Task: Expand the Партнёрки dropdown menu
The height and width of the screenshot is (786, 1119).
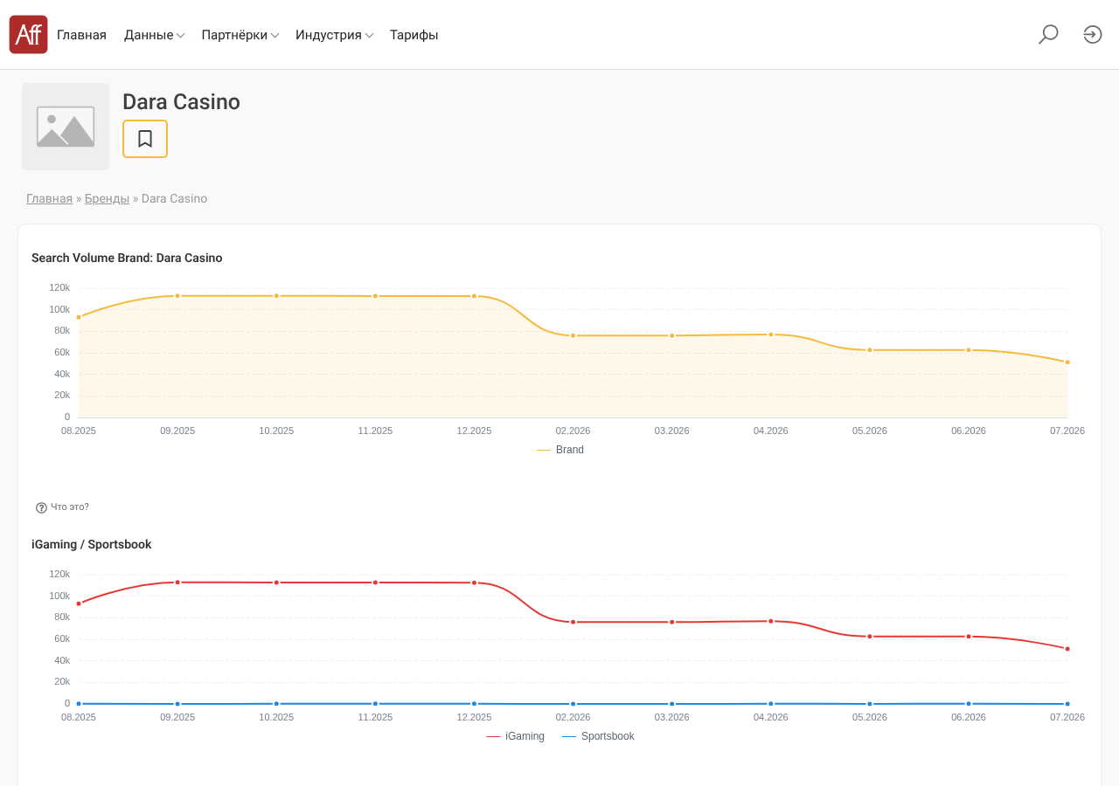Action: click(240, 35)
